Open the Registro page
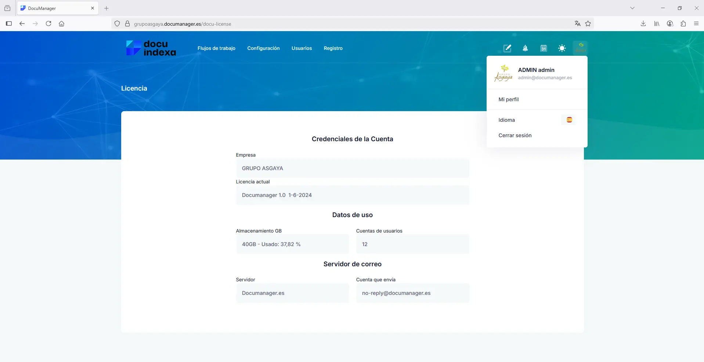This screenshot has width=704, height=362. (333, 48)
